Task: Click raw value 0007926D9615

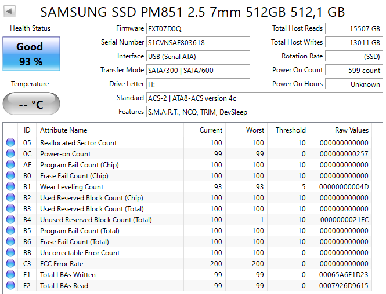Action: 344,286
